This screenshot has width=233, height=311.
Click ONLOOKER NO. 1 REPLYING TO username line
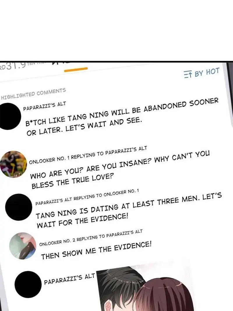tap(88, 155)
